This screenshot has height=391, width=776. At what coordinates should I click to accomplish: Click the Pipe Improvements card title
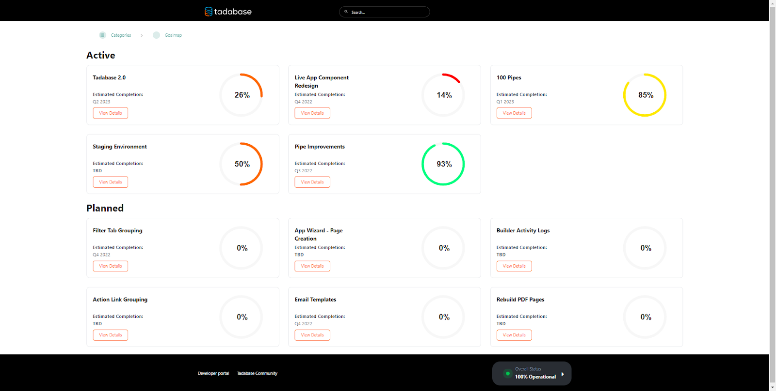pos(320,147)
